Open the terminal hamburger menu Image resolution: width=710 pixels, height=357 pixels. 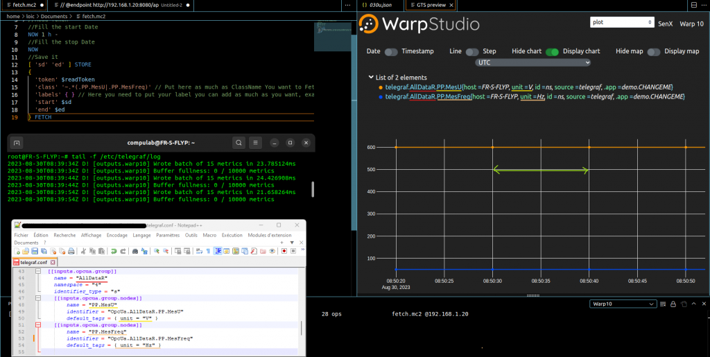coord(255,143)
